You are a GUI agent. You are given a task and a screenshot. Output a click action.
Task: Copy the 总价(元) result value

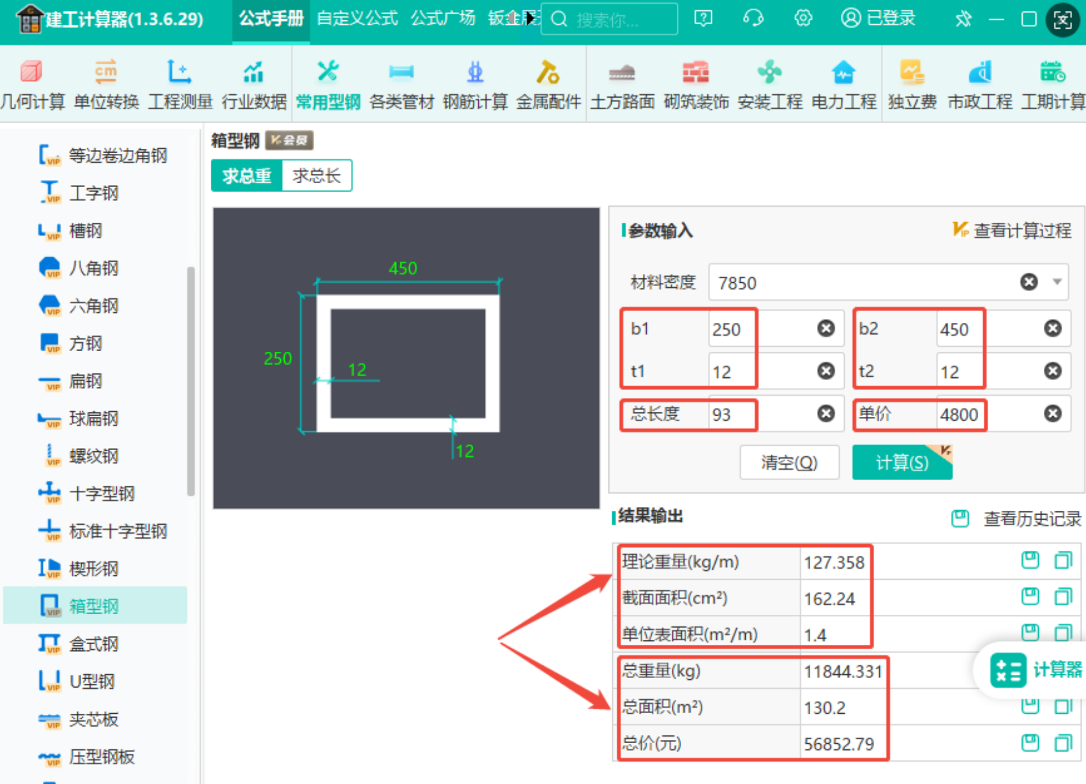coord(1063,743)
